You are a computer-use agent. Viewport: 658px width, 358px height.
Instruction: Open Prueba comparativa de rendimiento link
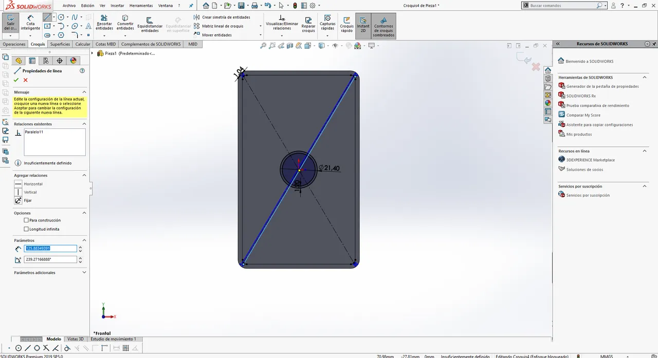pos(593,105)
